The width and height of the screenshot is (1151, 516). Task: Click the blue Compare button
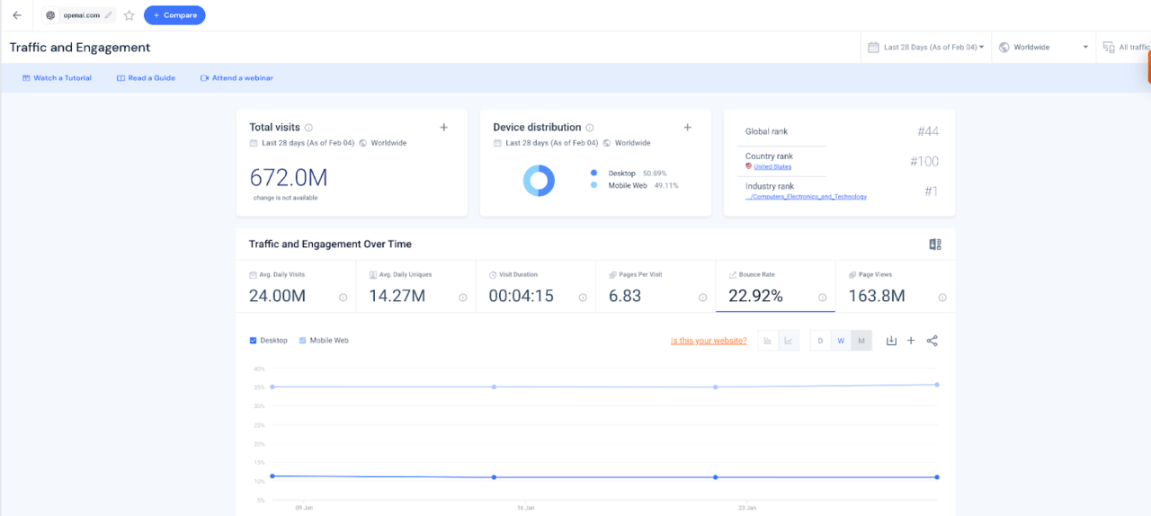pyautogui.click(x=174, y=15)
